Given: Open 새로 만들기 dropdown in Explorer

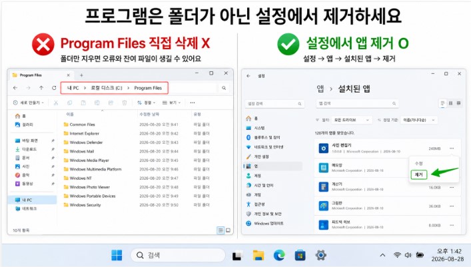Looking at the screenshot, I should pos(29,103).
